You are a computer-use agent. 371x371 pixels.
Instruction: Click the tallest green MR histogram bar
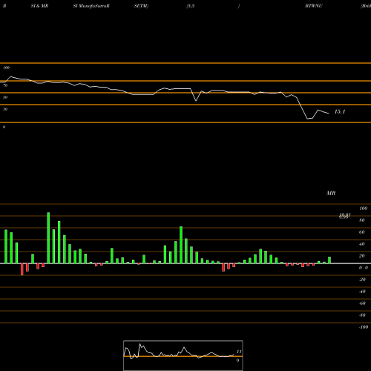click(x=48, y=238)
